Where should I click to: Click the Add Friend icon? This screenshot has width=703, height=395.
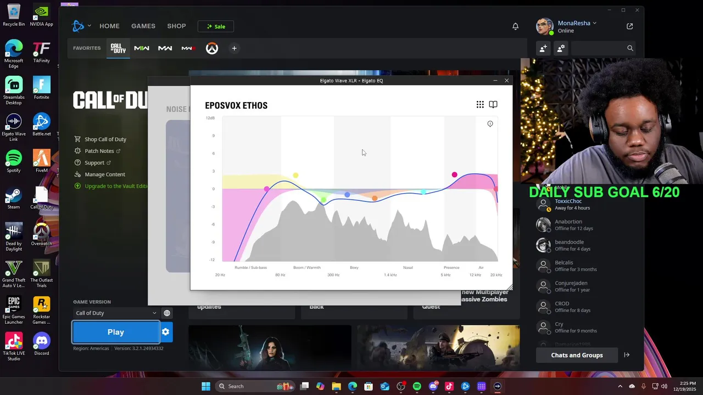(543, 48)
